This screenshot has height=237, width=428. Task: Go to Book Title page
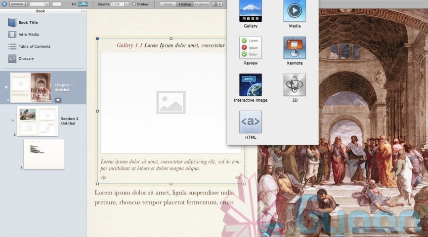[x=12, y=22]
